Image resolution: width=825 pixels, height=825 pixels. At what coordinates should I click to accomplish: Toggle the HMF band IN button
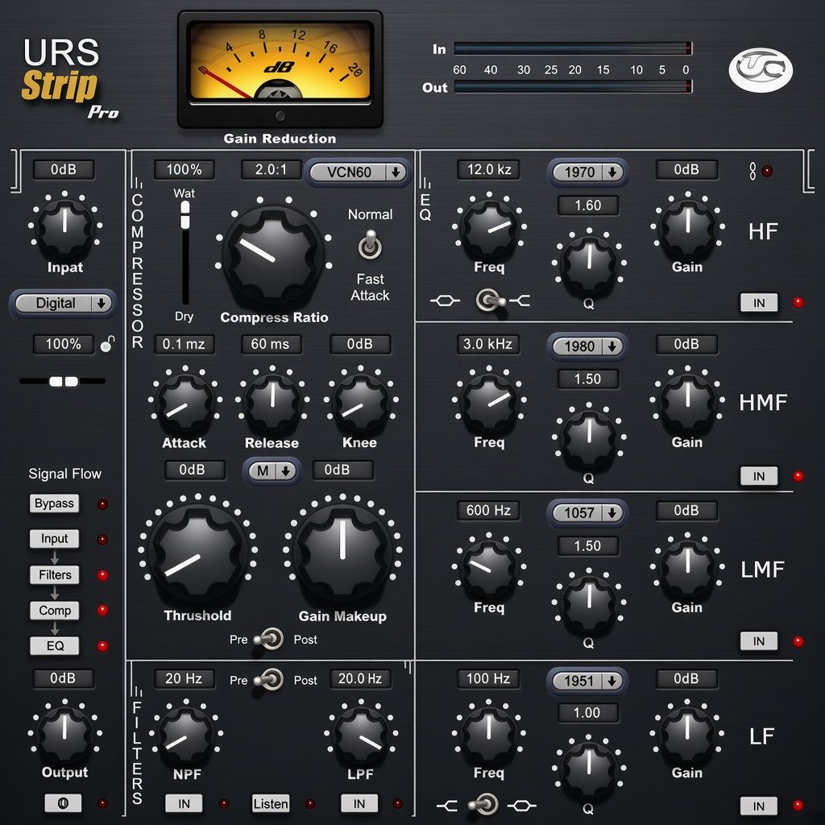[759, 476]
